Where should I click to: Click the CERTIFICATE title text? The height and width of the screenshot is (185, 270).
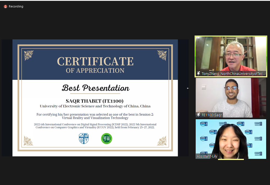click(95, 61)
